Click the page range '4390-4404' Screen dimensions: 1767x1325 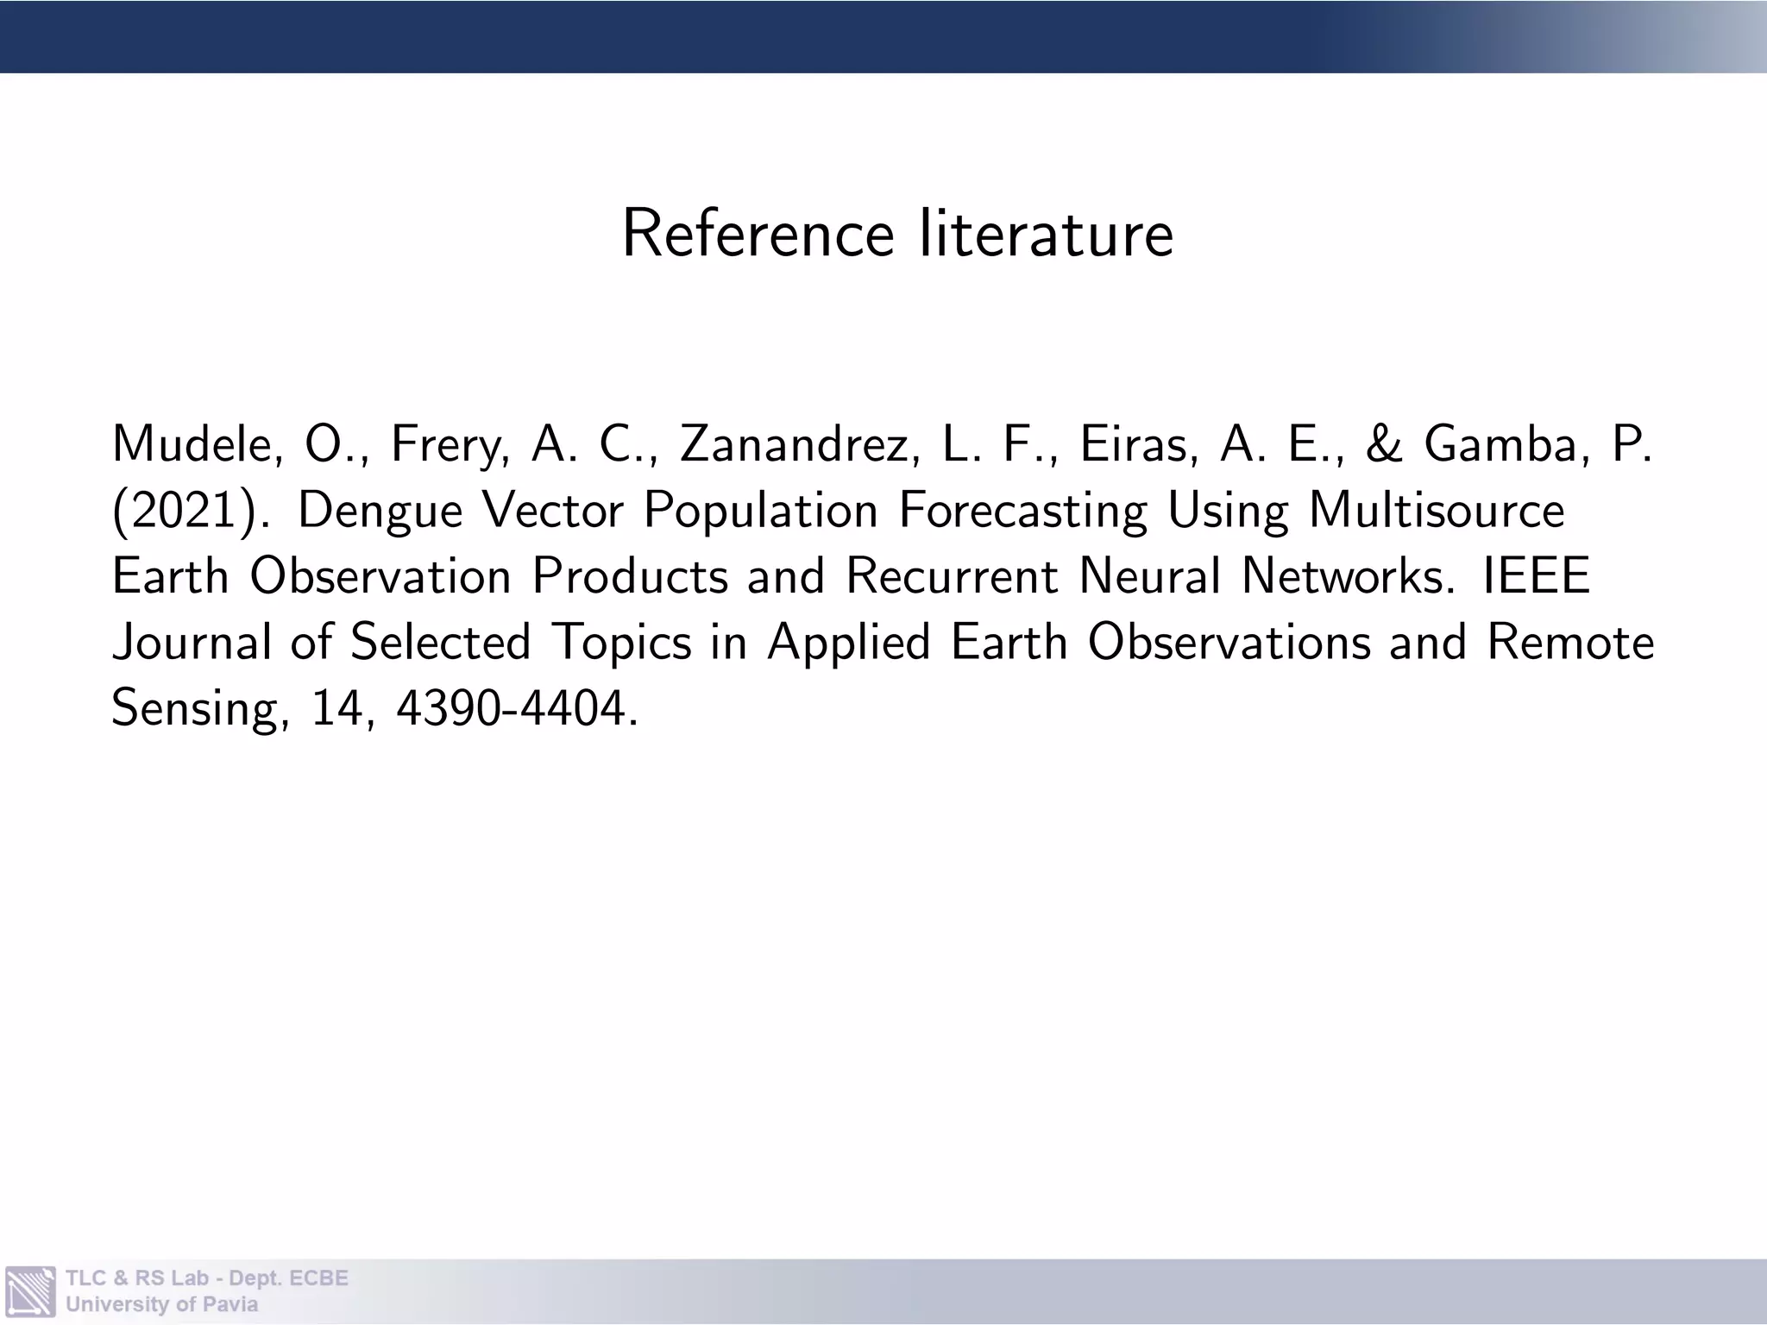point(511,708)
